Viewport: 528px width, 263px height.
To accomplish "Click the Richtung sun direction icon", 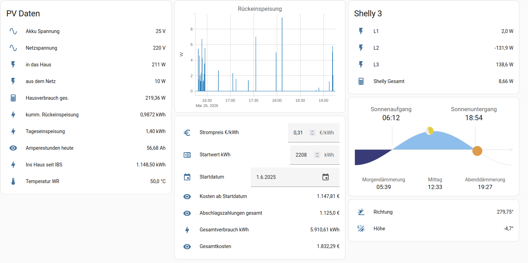I will (361, 212).
